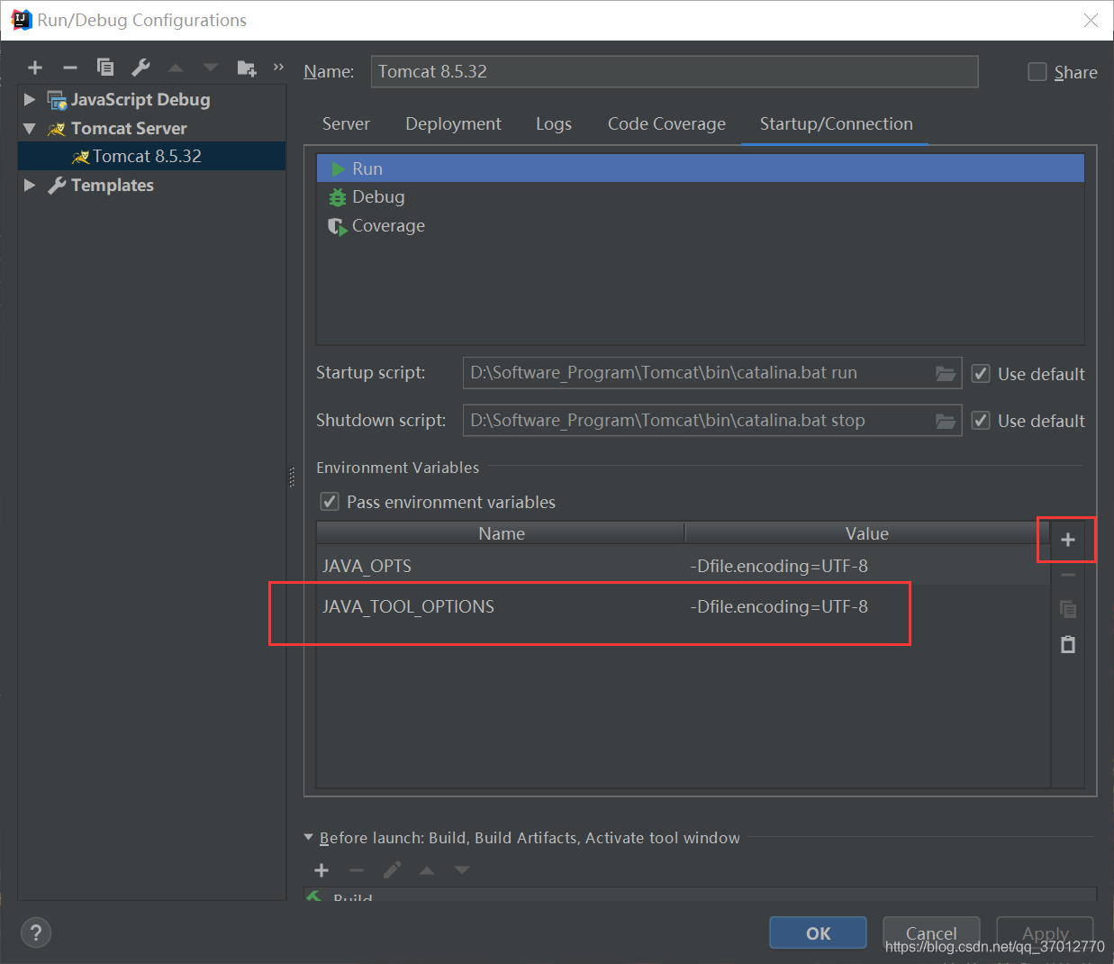Move configuration down arrow
This screenshot has width=1114, height=964.
click(x=211, y=68)
